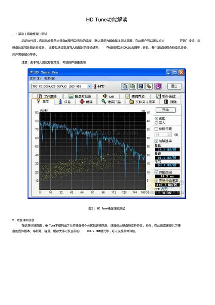Click the 开始 start button

point(166,110)
